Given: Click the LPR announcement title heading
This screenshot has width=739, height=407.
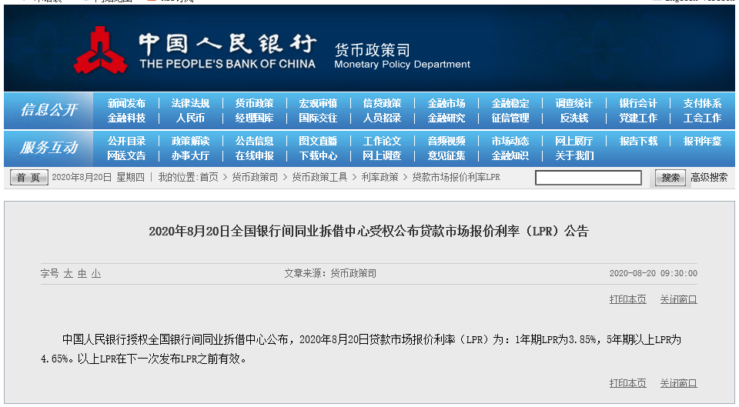Looking at the screenshot, I should [369, 232].
